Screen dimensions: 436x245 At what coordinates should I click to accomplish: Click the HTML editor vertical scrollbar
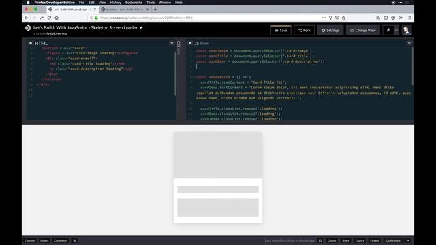pos(175,73)
